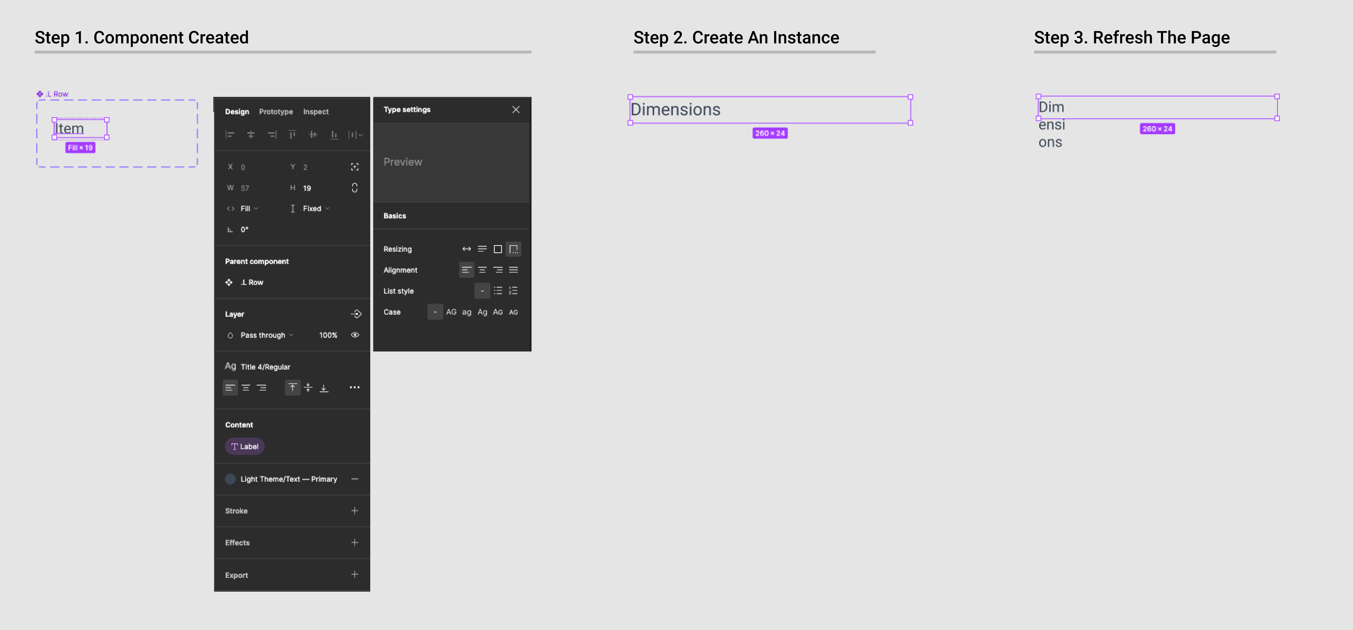This screenshot has height=630, width=1353.
Task: Select uppercase AG case option
Action: pos(451,312)
